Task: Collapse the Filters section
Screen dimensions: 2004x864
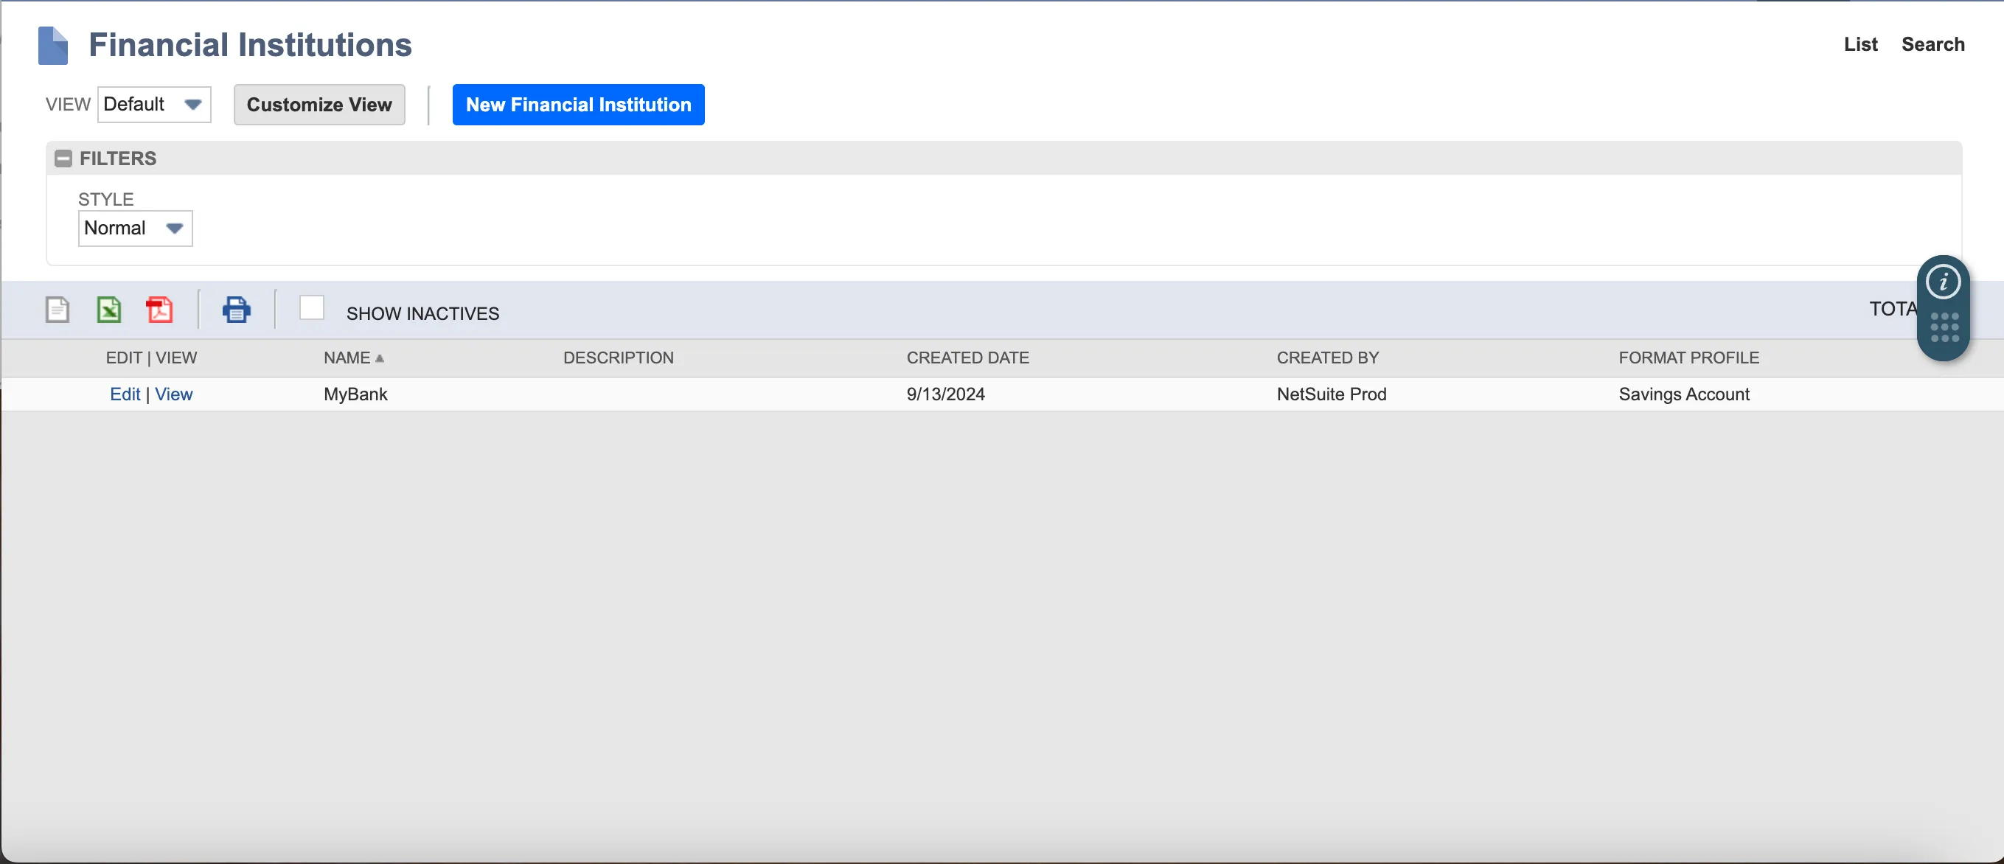Action: coord(63,158)
